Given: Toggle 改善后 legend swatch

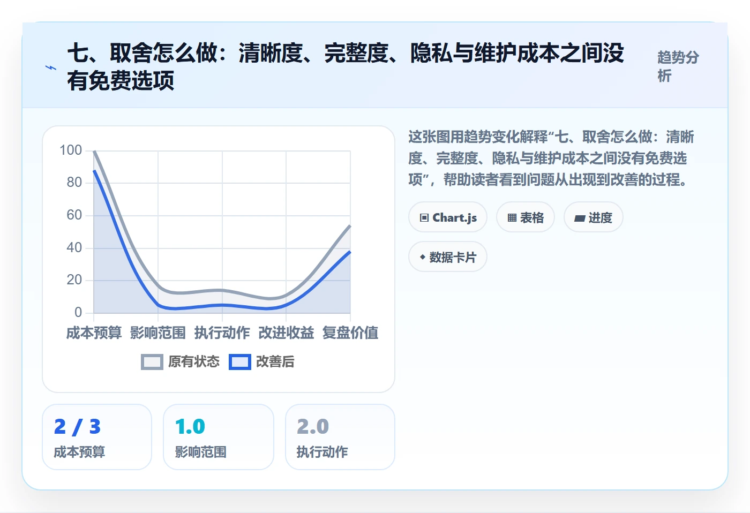Looking at the screenshot, I should tap(240, 362).
